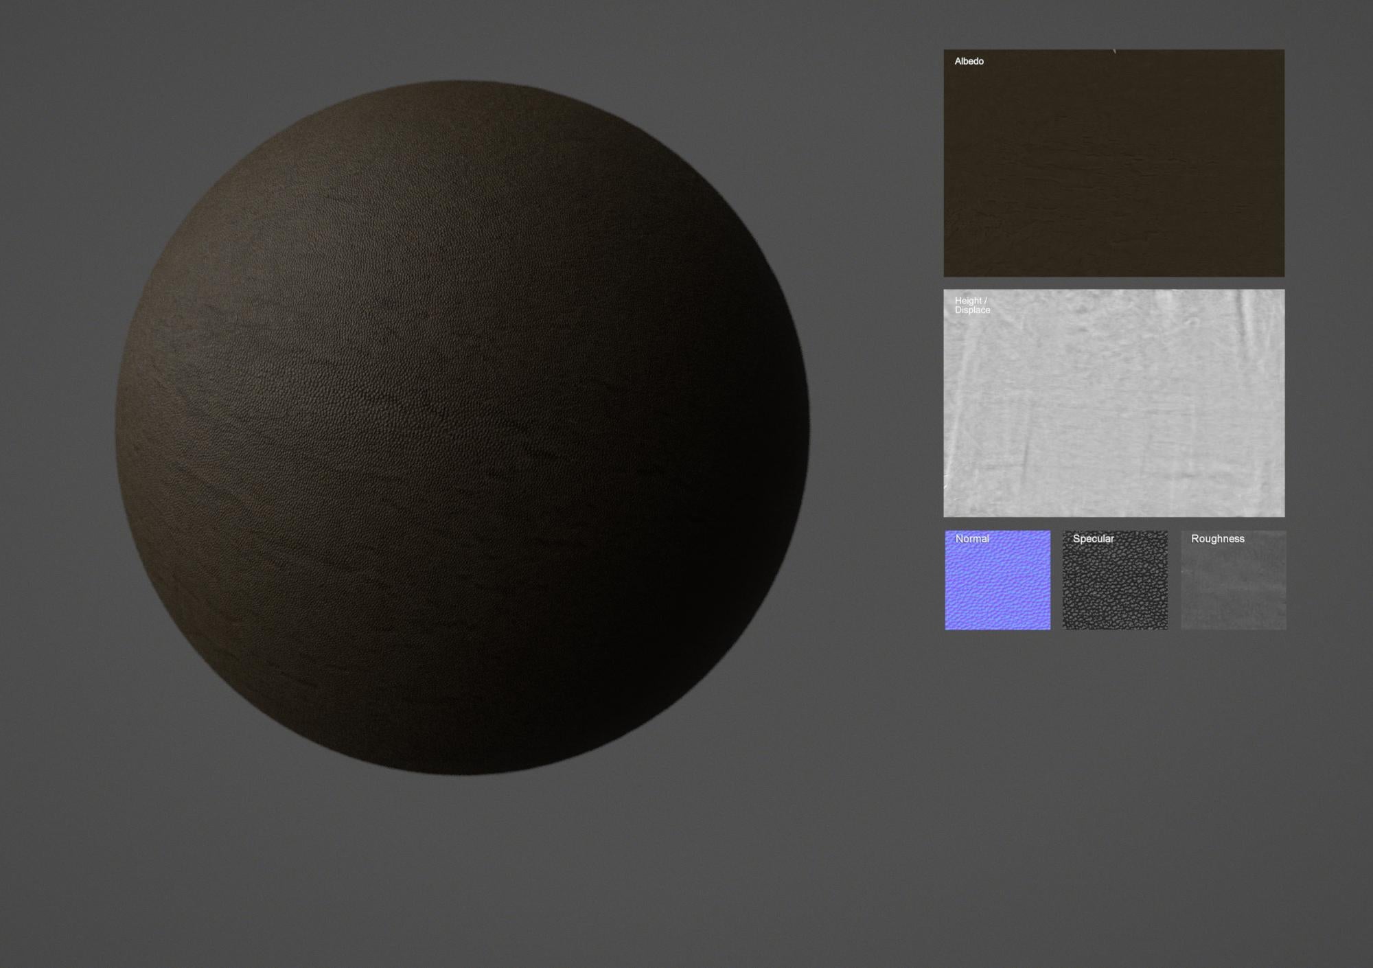
Task: Open the Albedo texture map preview
Action: [1114, 163]
